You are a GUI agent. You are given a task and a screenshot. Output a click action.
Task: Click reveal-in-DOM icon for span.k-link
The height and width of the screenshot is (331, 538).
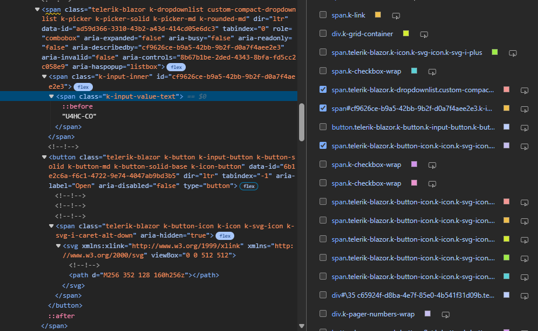395,15
